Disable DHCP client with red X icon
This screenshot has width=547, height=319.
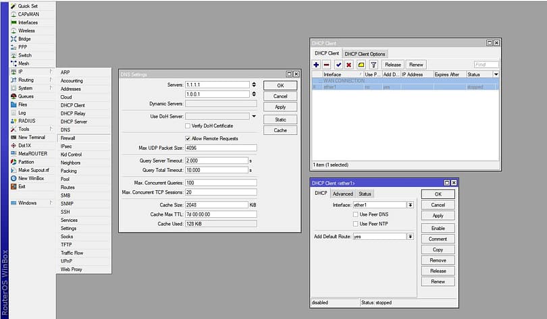pos(348,65)
